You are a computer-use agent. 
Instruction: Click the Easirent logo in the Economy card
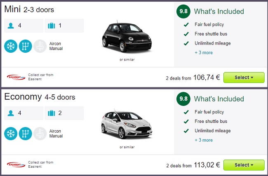click(x=16, y=165)
